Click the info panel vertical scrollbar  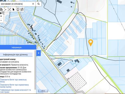[x=35, y=70]
